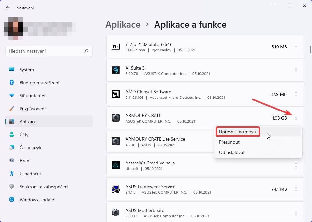Click the Assassin's Creed Valhalla icon
Image resolution: width=312 pixels, height=222 pixels.
(x=116, y=165)
